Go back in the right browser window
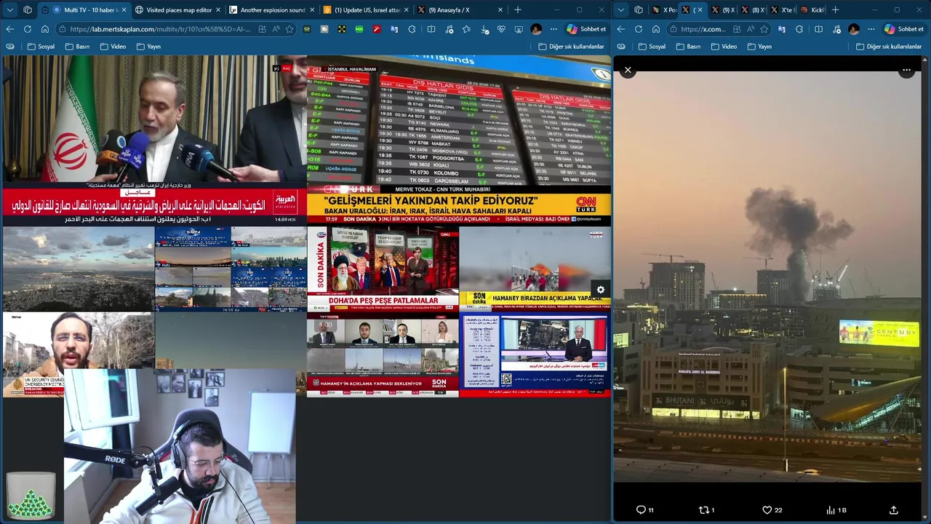This screenshot has height=524, width=931. click(620, 29)
